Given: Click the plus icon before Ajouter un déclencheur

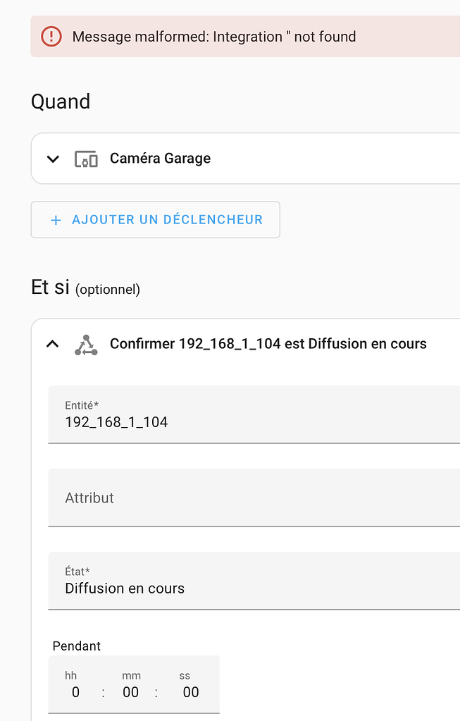Looking at the screenshot, I should point(55,220).
